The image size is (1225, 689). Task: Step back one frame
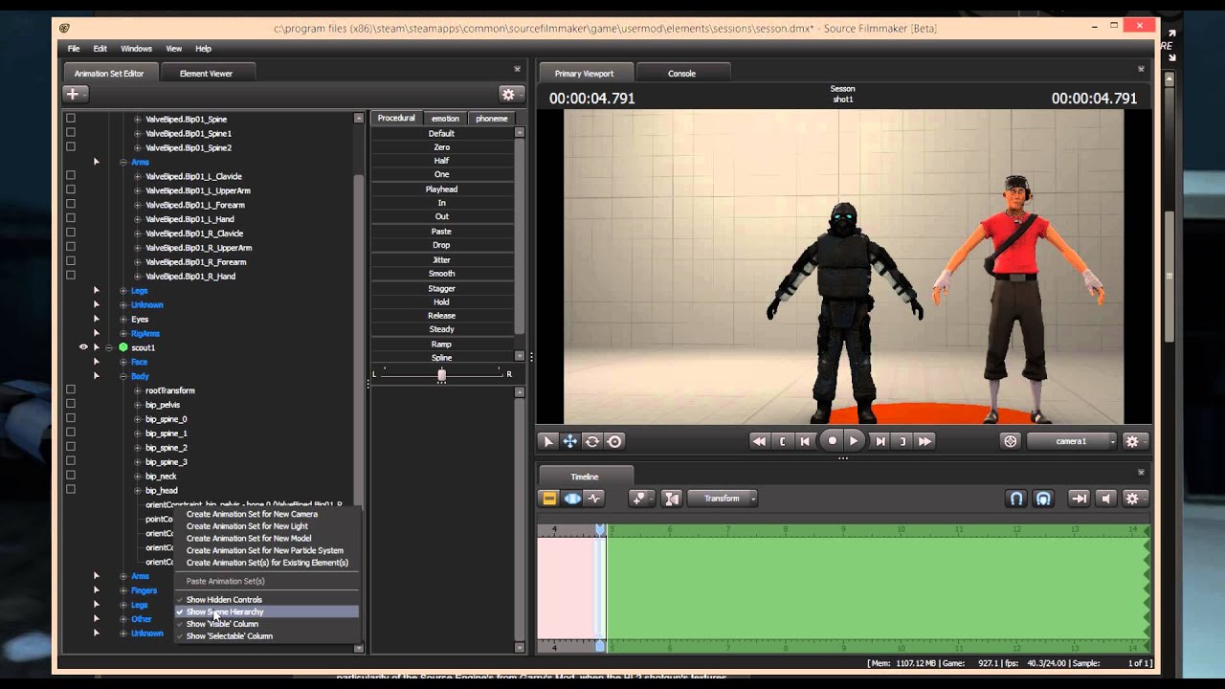[806, 441]
